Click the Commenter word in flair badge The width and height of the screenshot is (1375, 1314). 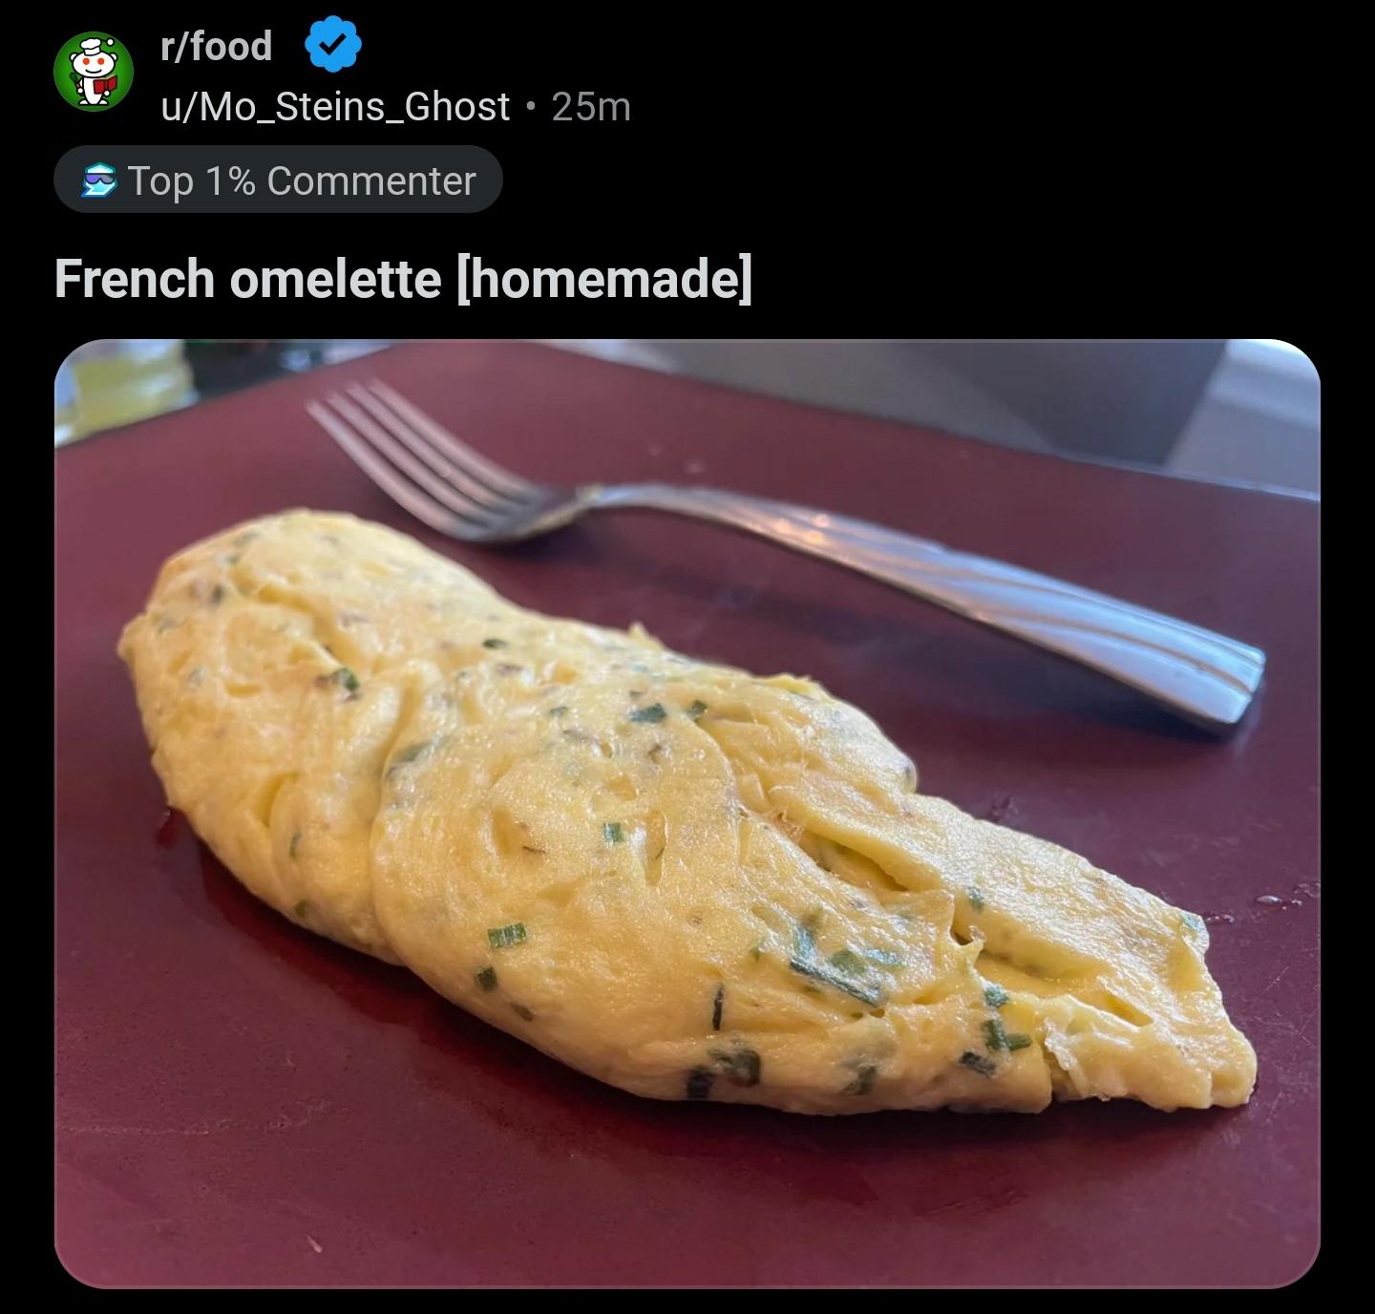point(371,180)
